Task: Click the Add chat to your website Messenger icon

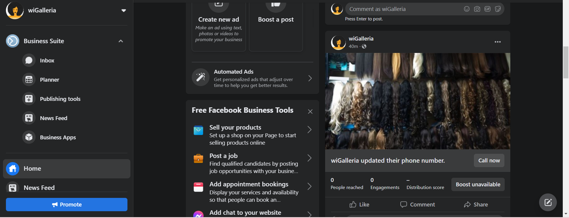Action: pyautogui.click(x=198, y=215)
